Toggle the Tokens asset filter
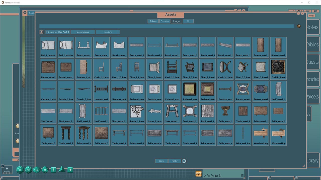This screenshot has width=321, height=180. (153, 21)
